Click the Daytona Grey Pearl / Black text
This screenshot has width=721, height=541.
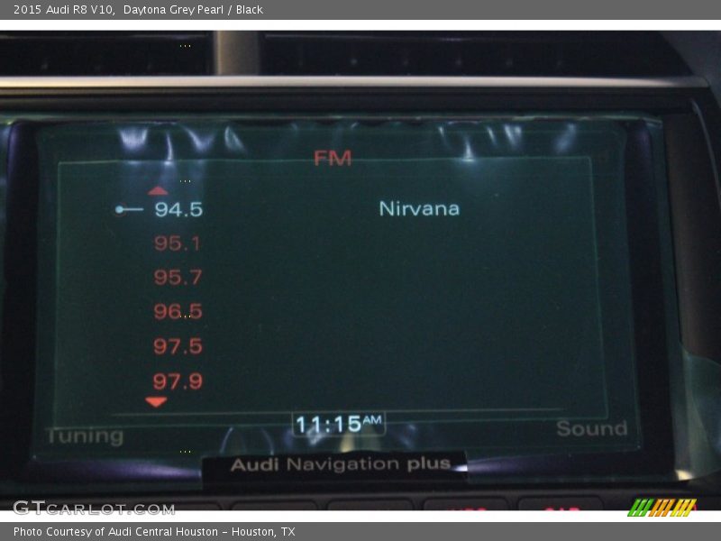[x=193, y=10]
